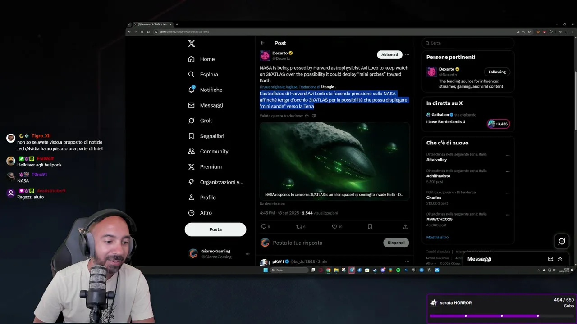Open File Explorer from the taskbar

coord(336,270)
